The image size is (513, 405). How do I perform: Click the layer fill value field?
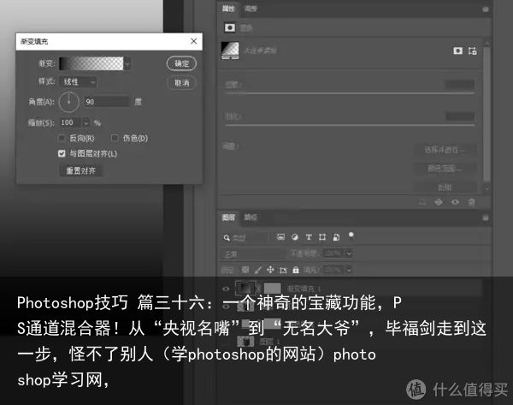[x=334, y=270]
